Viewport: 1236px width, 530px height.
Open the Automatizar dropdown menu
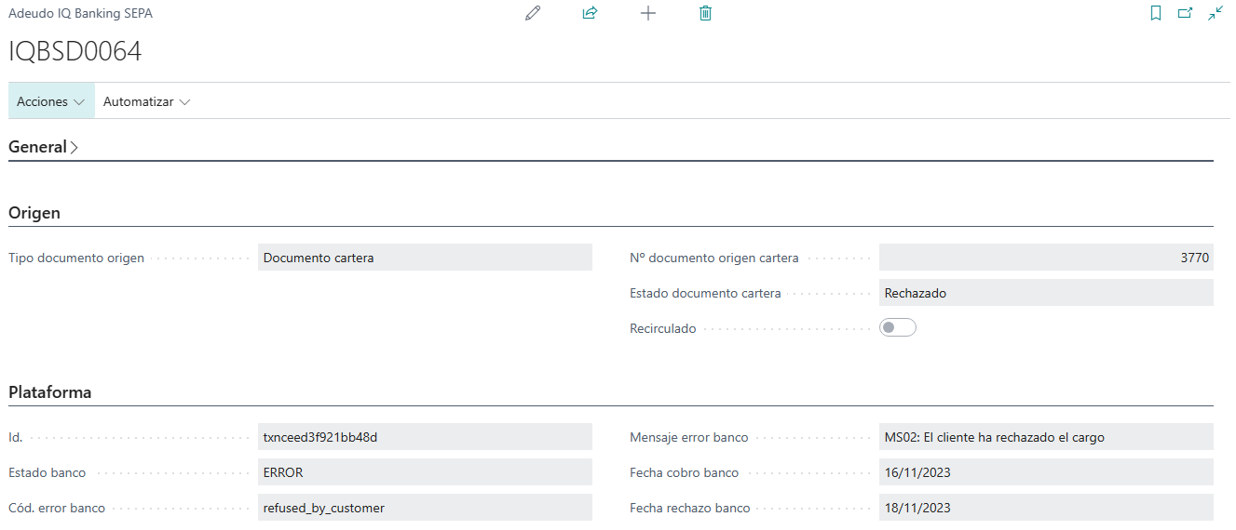point(146,101)
